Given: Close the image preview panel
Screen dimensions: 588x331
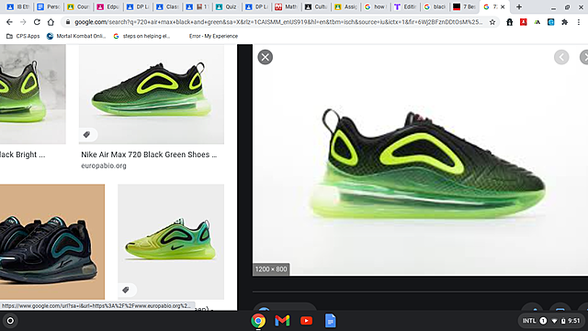Looking at the screenshot, I should [x=266, y=57].
